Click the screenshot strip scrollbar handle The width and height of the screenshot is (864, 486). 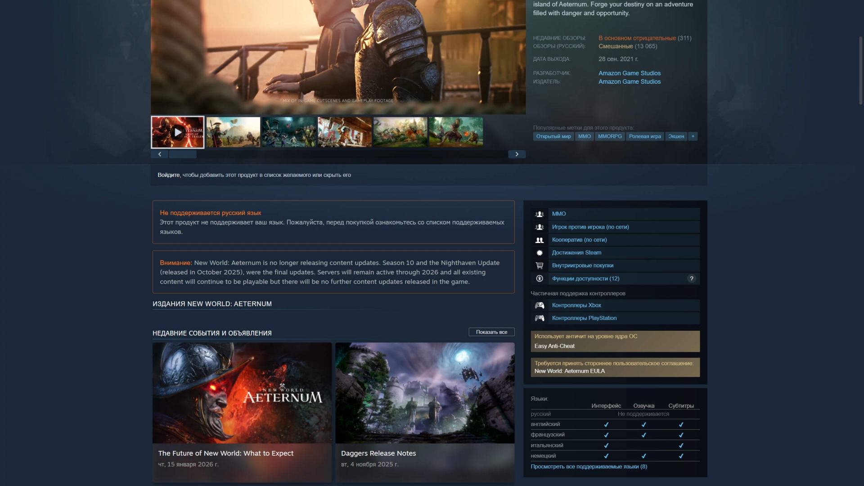pyautogui.click(x=182, y=154)
